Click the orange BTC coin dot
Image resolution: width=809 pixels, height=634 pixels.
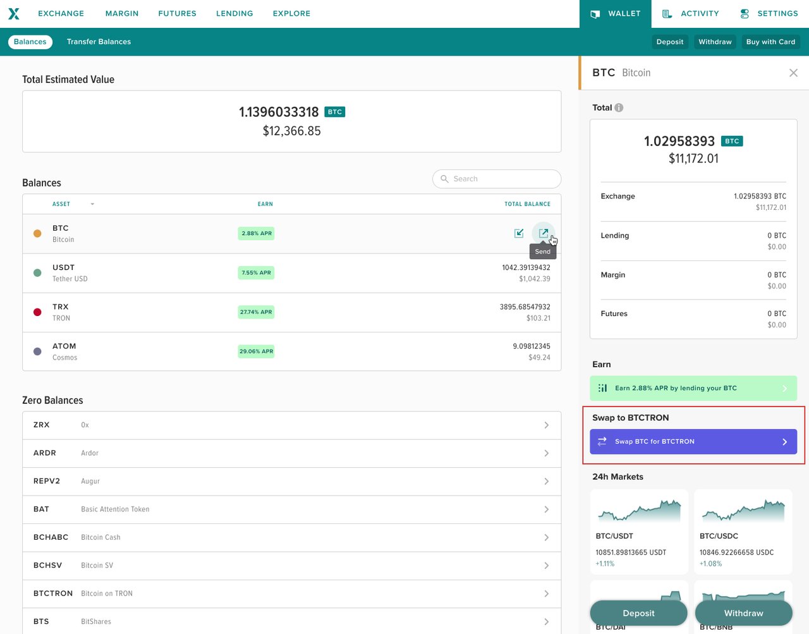37,233
